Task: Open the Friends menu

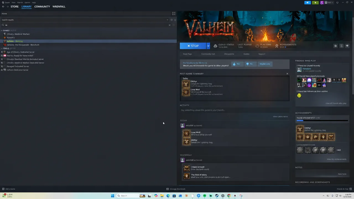Action: coord(20,2)
